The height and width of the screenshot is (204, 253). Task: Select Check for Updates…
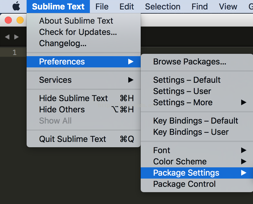coord(84,32)
